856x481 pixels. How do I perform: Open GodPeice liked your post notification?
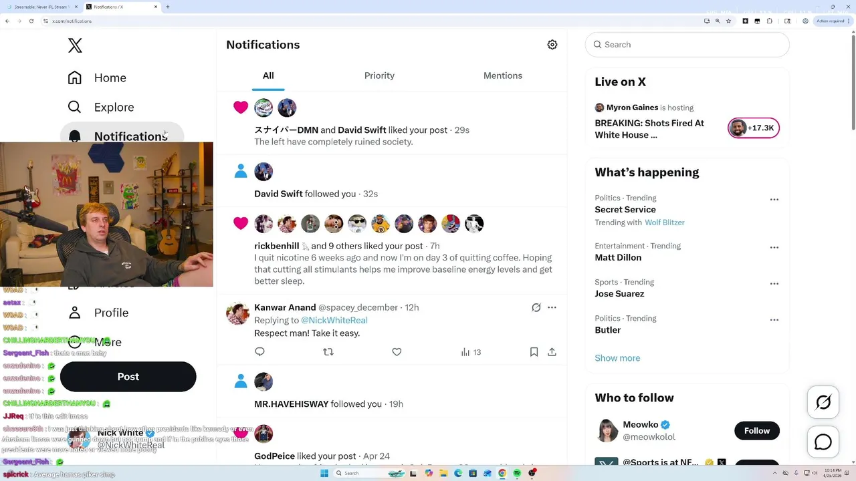point(392,442)
